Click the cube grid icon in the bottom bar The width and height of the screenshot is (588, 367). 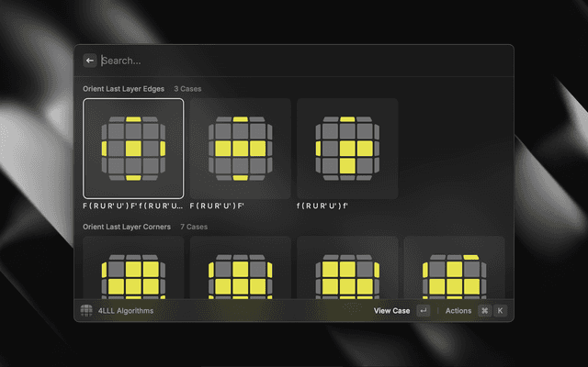(86, 311)
